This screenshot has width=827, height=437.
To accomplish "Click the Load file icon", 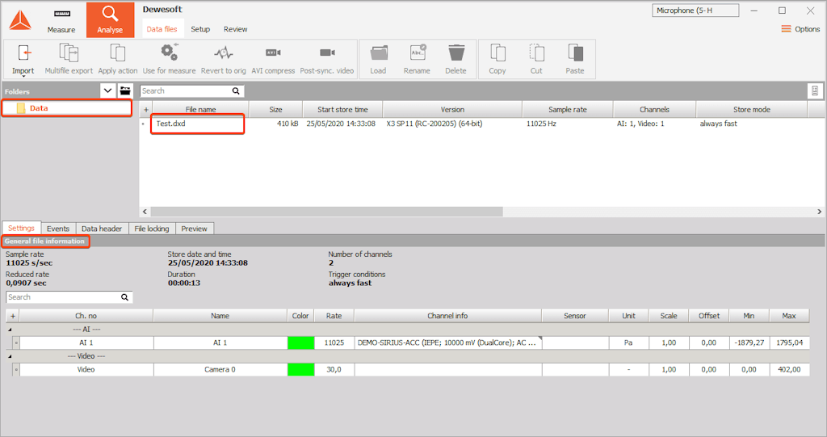I will pyautogui.click(x=378, y=59).
